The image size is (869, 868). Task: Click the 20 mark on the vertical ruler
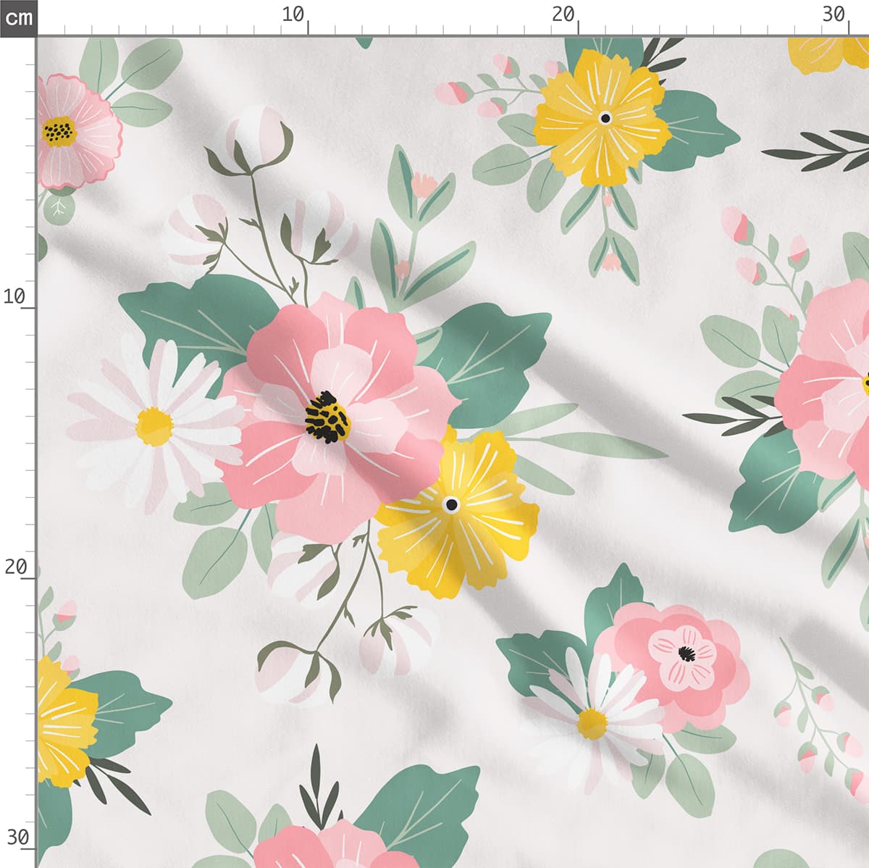[15, 567]
